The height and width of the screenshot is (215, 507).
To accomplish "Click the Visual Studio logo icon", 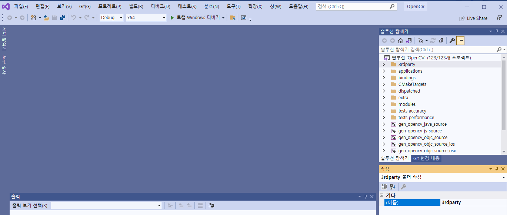I will (6, 7).
